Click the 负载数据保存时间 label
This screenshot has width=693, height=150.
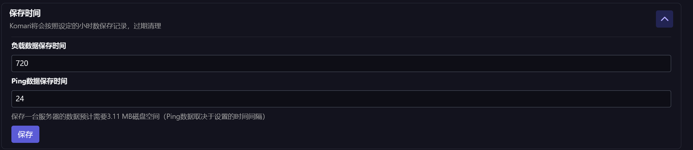pyautogui.click(x=39, y=46)
